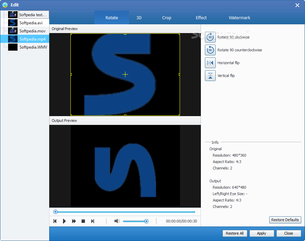Click the app logo in title bar

click(5, 5)
